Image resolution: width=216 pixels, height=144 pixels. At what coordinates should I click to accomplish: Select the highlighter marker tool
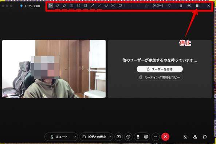(64, 6)
